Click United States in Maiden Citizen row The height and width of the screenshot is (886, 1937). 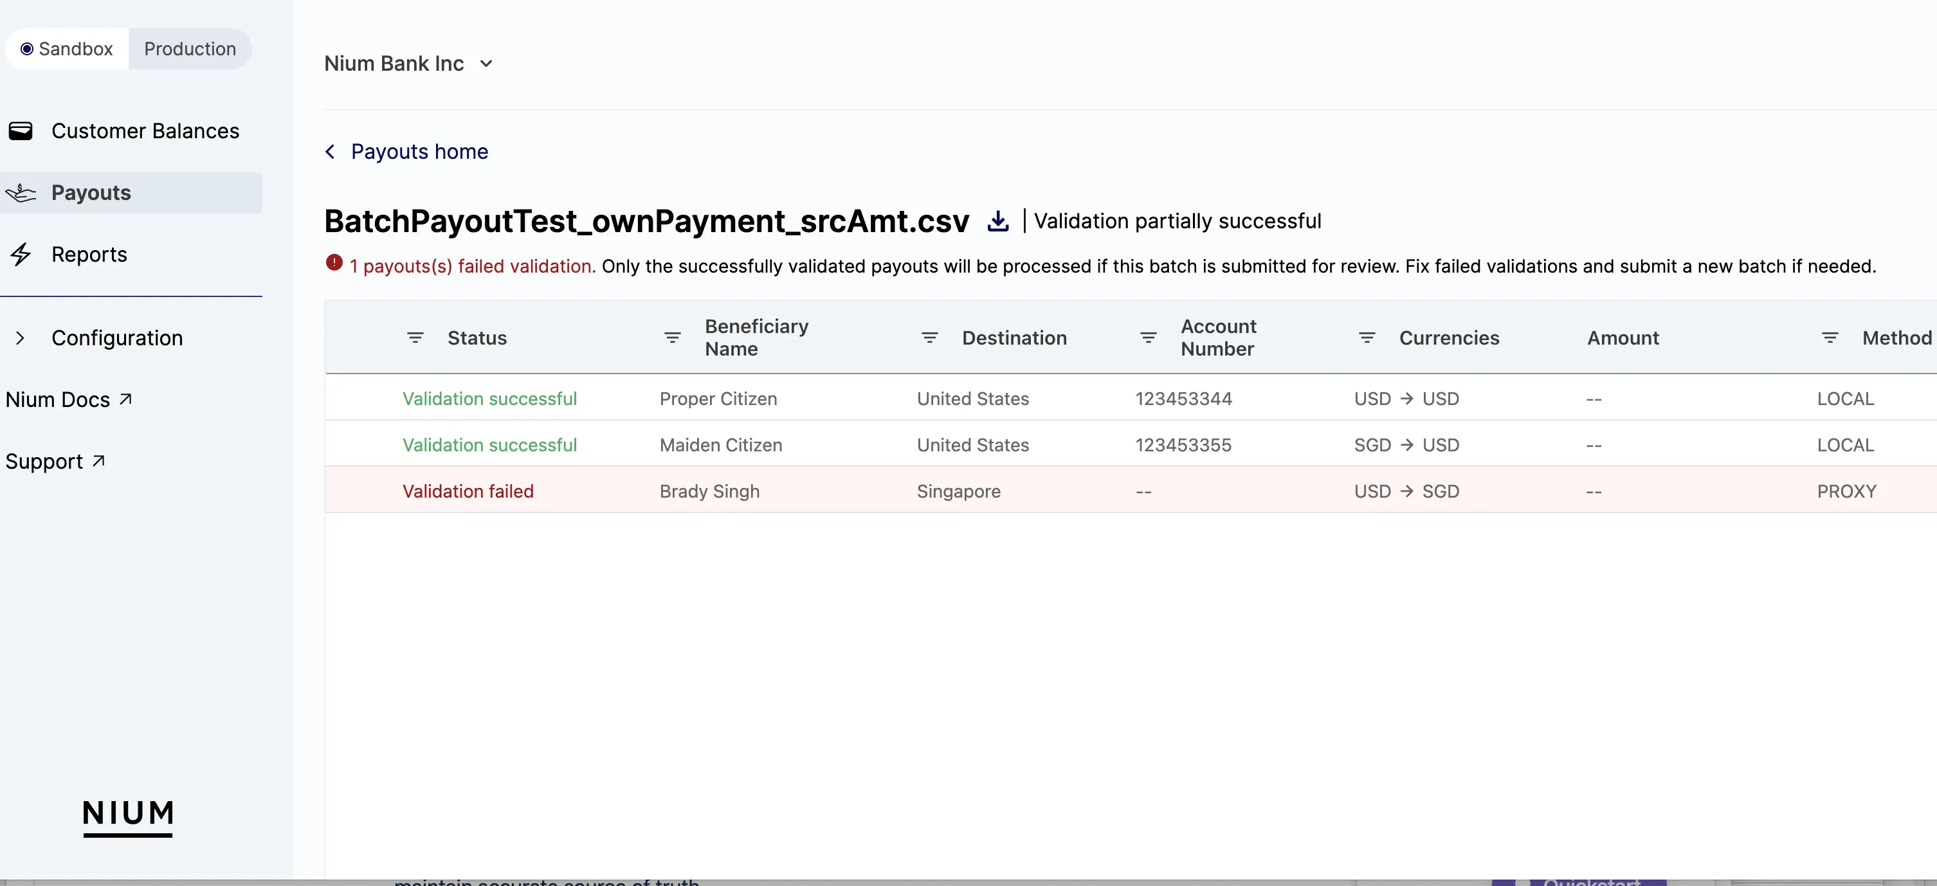coord(972,446)
